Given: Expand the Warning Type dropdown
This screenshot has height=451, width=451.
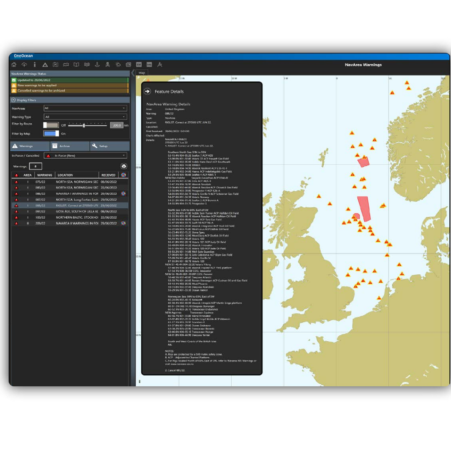Looking at the screenshot, I should tap(85, 117).
